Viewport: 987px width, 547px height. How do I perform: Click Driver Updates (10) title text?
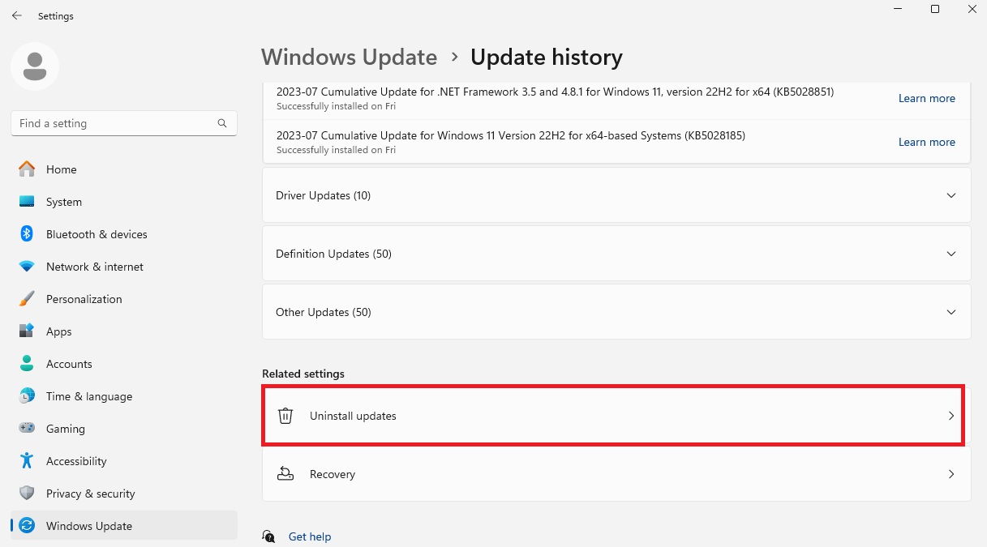point(323,195)
